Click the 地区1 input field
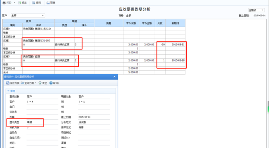The width and height of the screenshot is (269, 148). pos(42,143)
